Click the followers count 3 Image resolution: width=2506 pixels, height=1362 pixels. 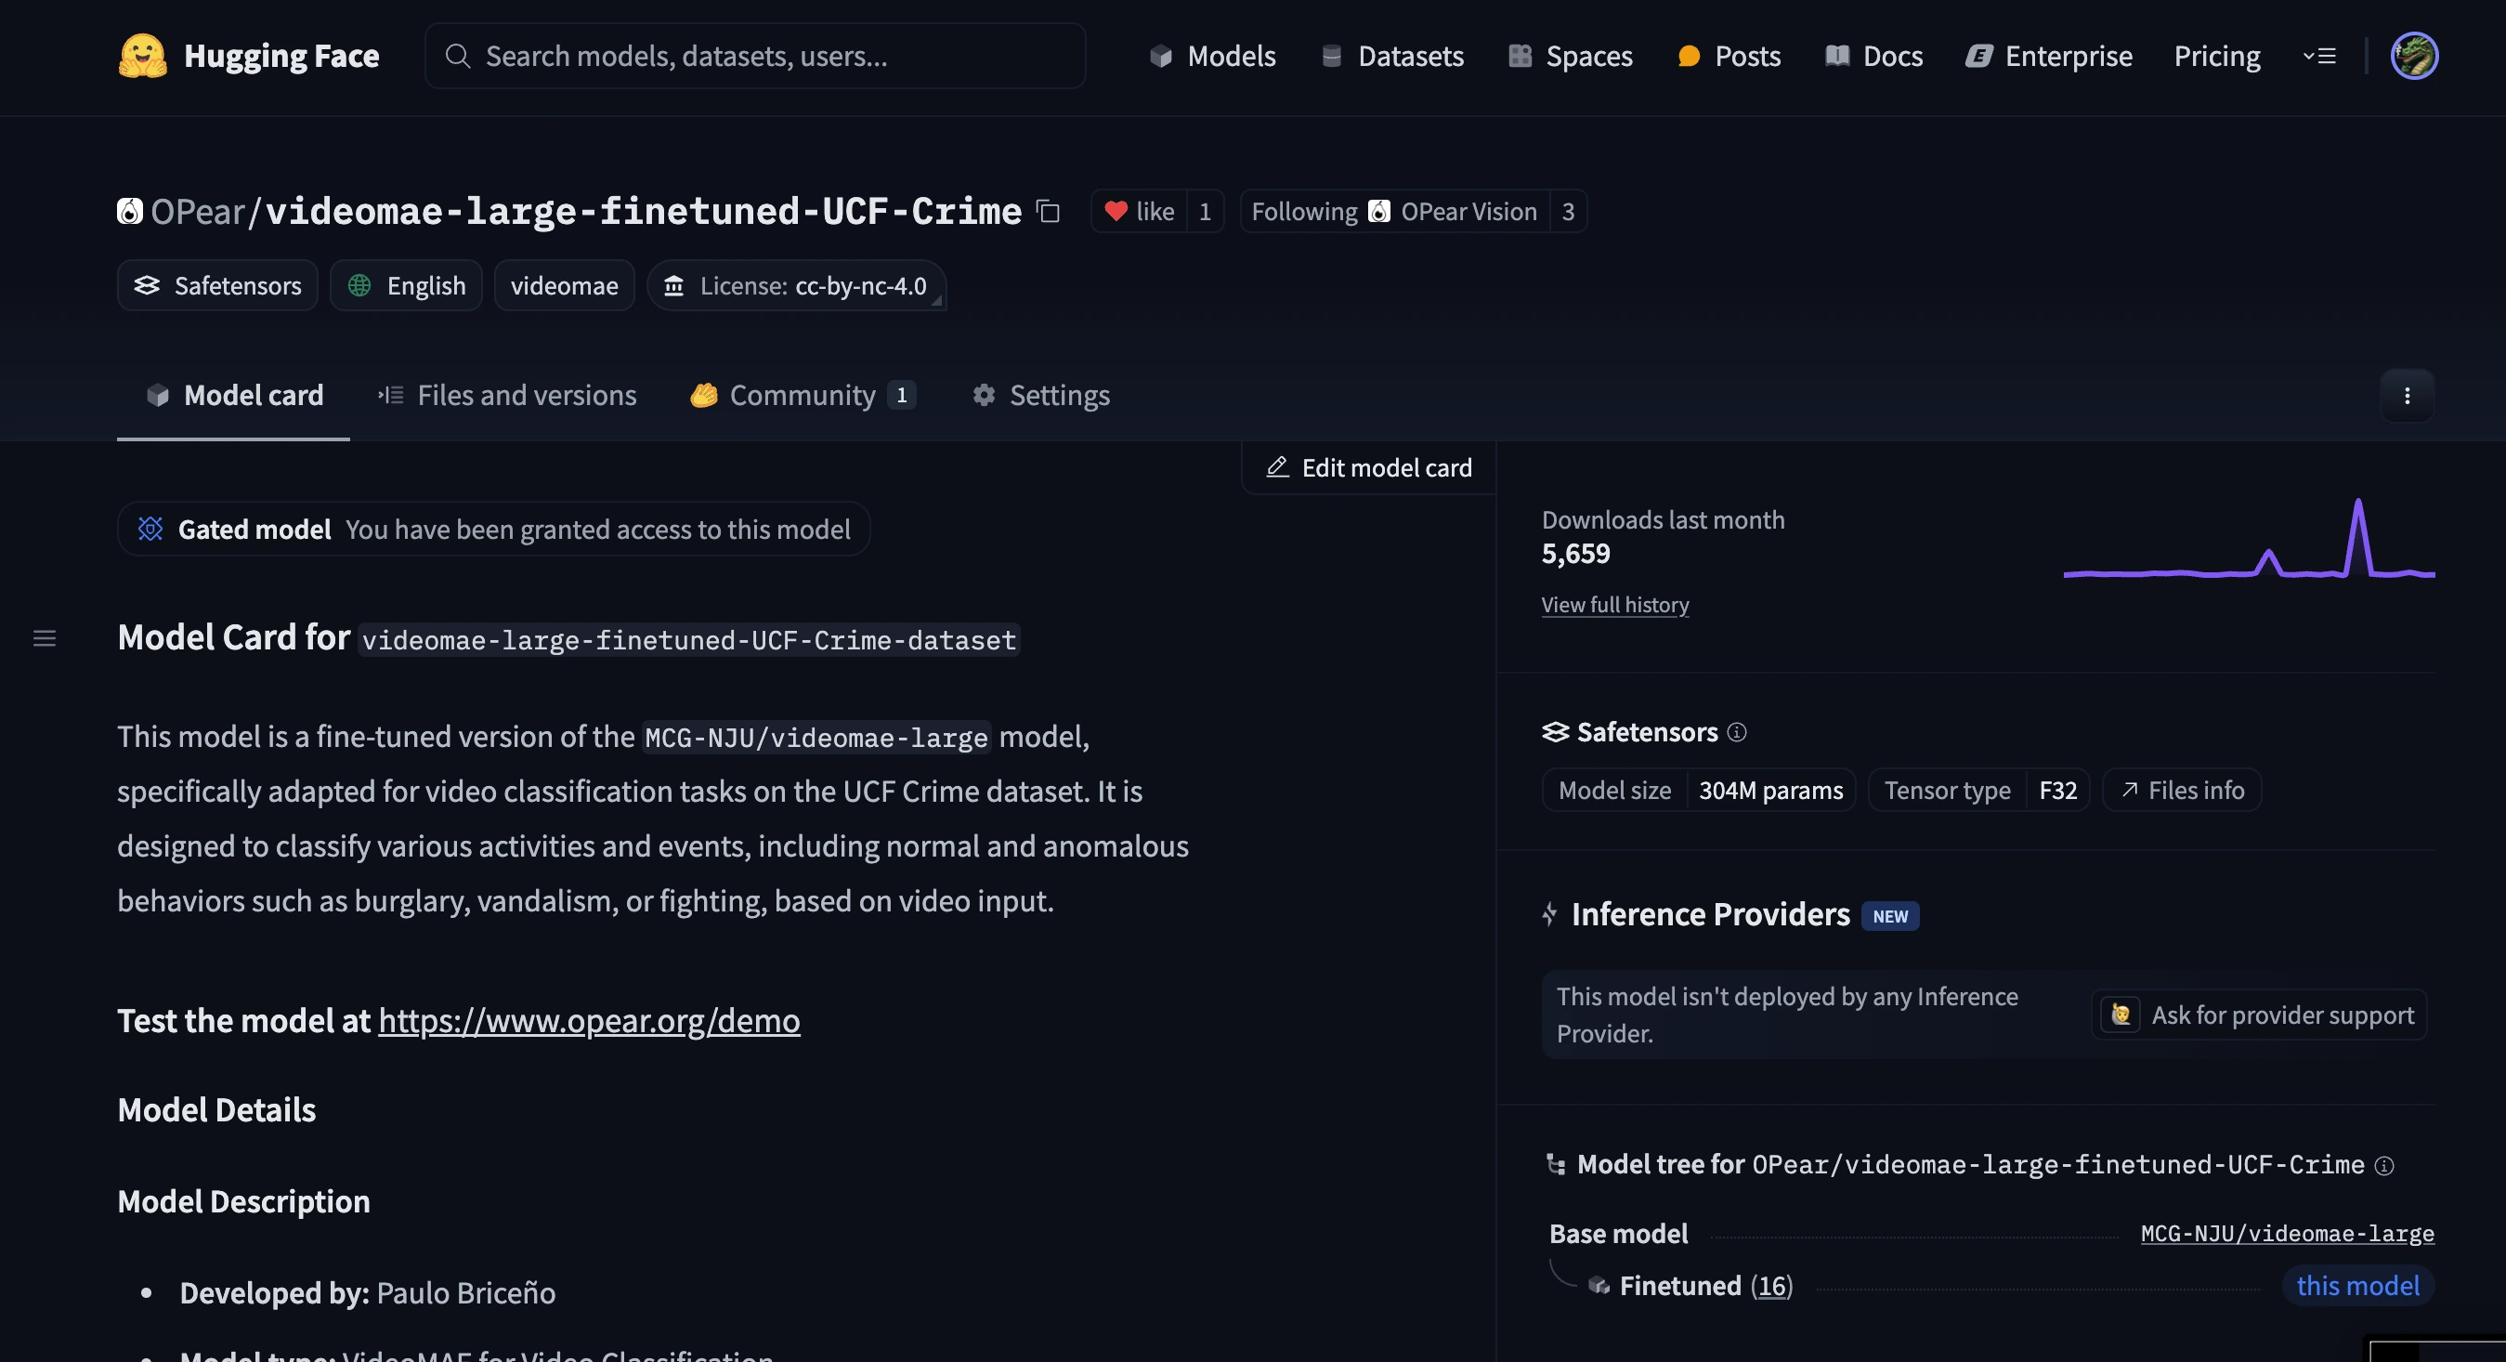tap(1568, 211)
